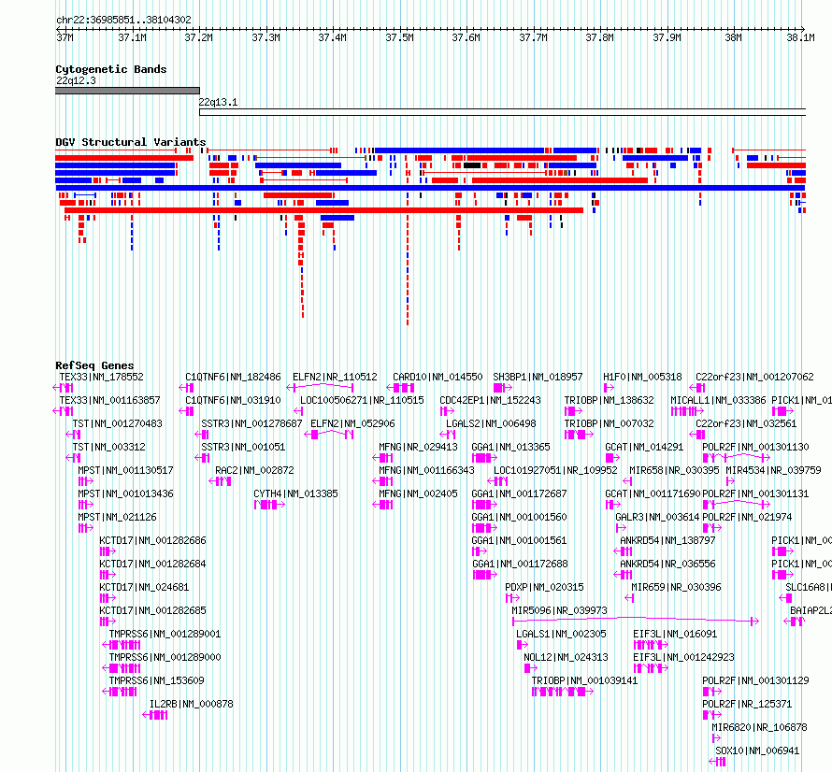Screen dimensions: 832x772
Task: Click the SOX10|NM_006941 gene glyph
Action: pyautogui.click(x=717, y=762)
